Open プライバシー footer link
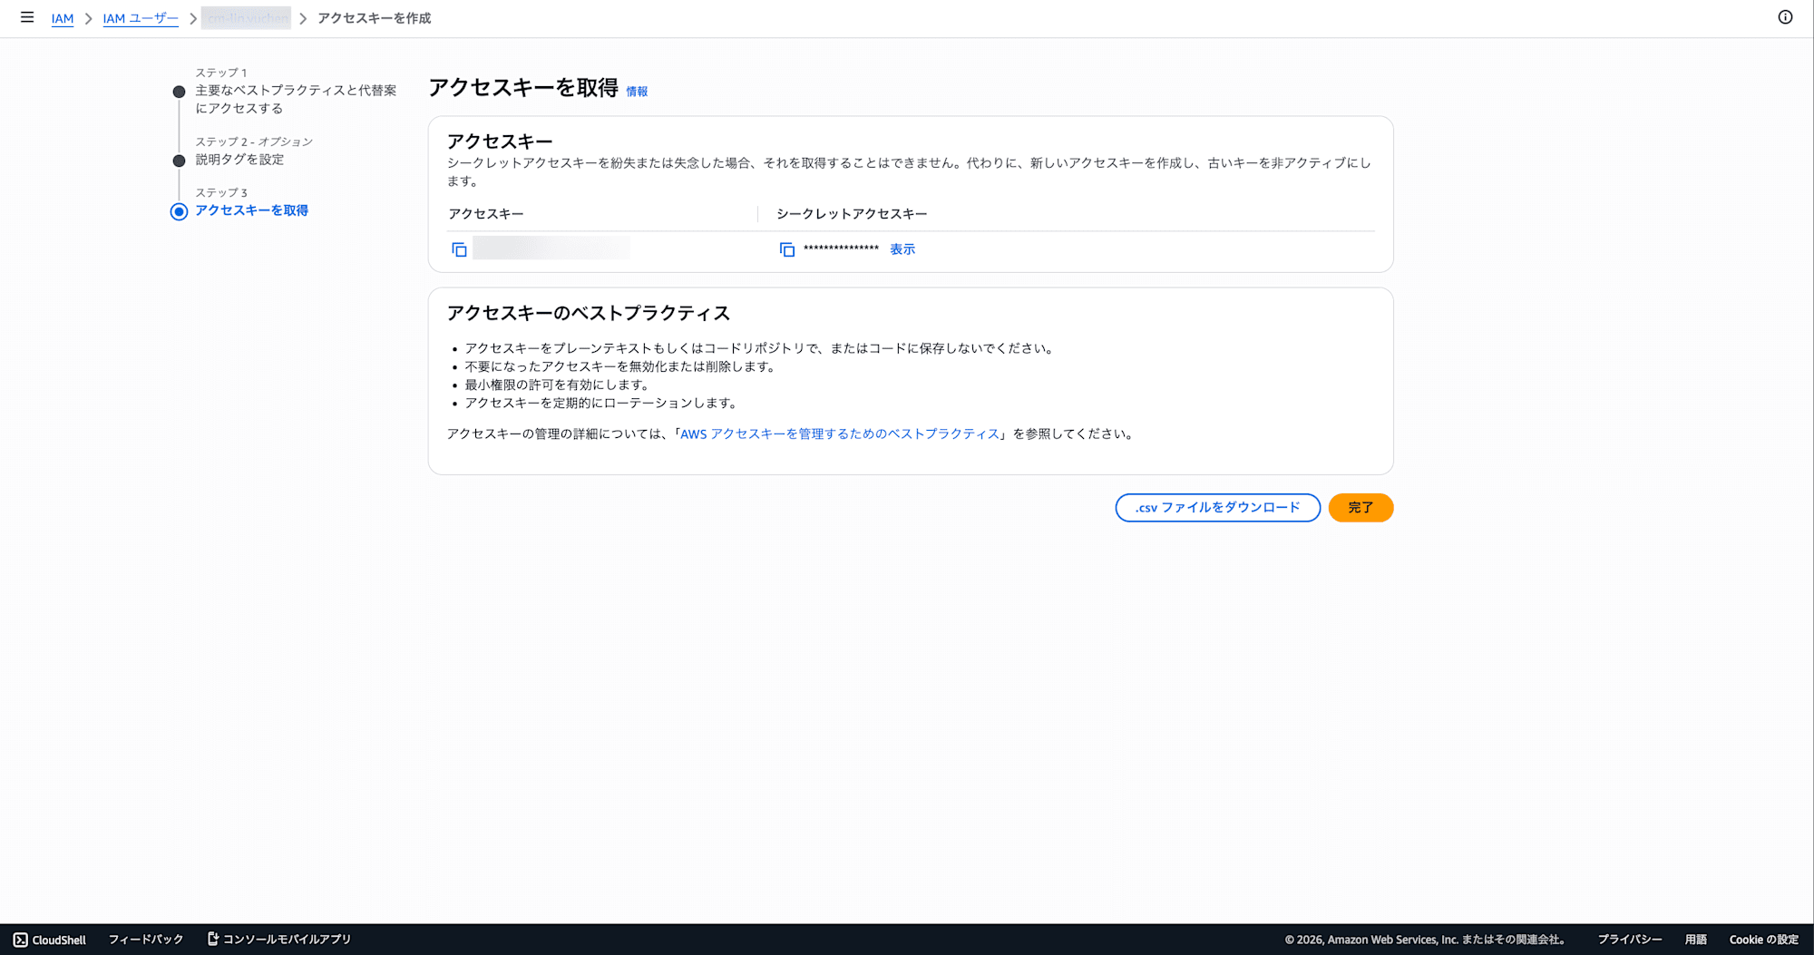The width and height of the screenshot is (1814, 955). click(x=1630, y=940)
